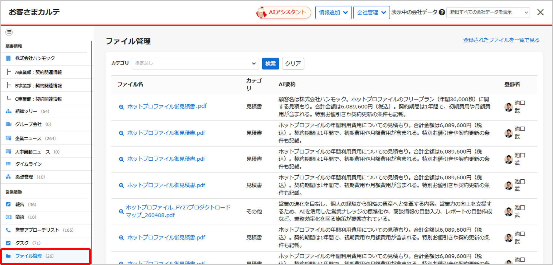Click the お客さまカルテ title
This screenshot has width=553, height=265.
[34, 12]
